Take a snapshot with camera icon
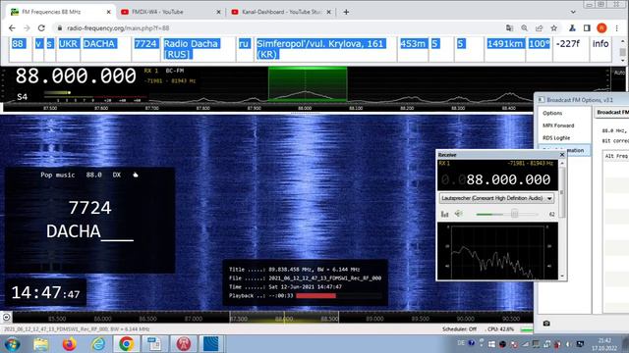This screenshot has height=353, width=629. coord(546,324)
